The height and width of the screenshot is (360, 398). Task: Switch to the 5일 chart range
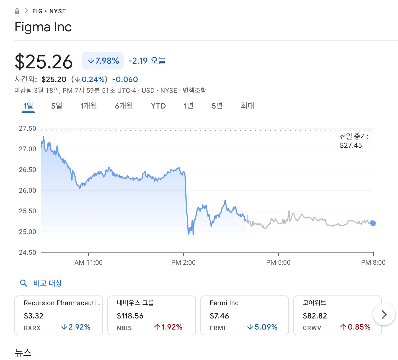[x=57, y=106]
